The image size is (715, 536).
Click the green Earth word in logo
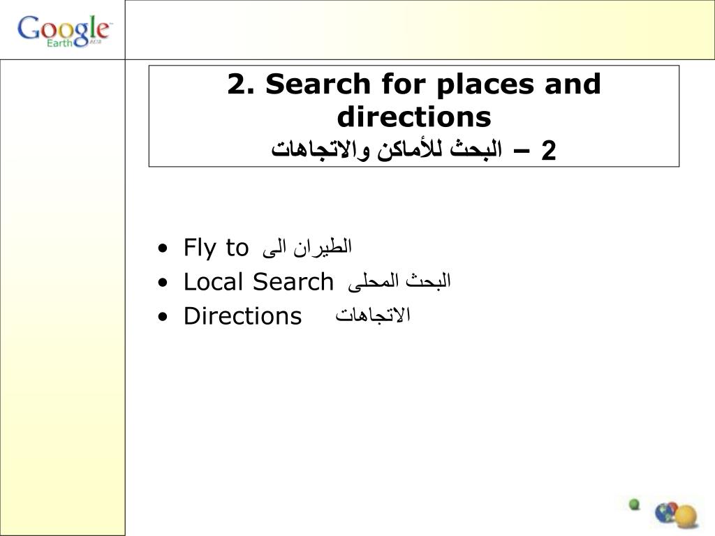pyautogui.click(x=59, y=43)
